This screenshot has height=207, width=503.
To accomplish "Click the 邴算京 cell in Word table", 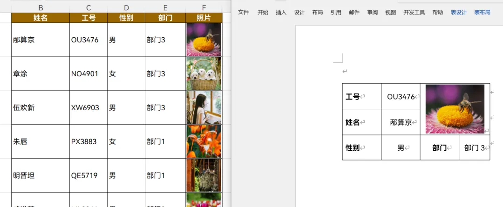I will [401, 122].
